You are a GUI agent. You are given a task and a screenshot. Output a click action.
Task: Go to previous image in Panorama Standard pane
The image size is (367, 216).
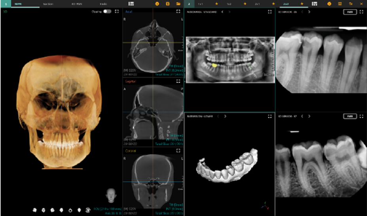223,12
